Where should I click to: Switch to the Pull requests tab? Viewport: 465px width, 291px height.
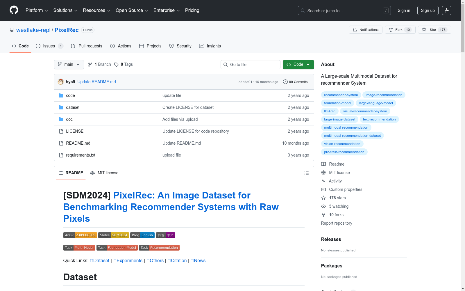point(87,46)
